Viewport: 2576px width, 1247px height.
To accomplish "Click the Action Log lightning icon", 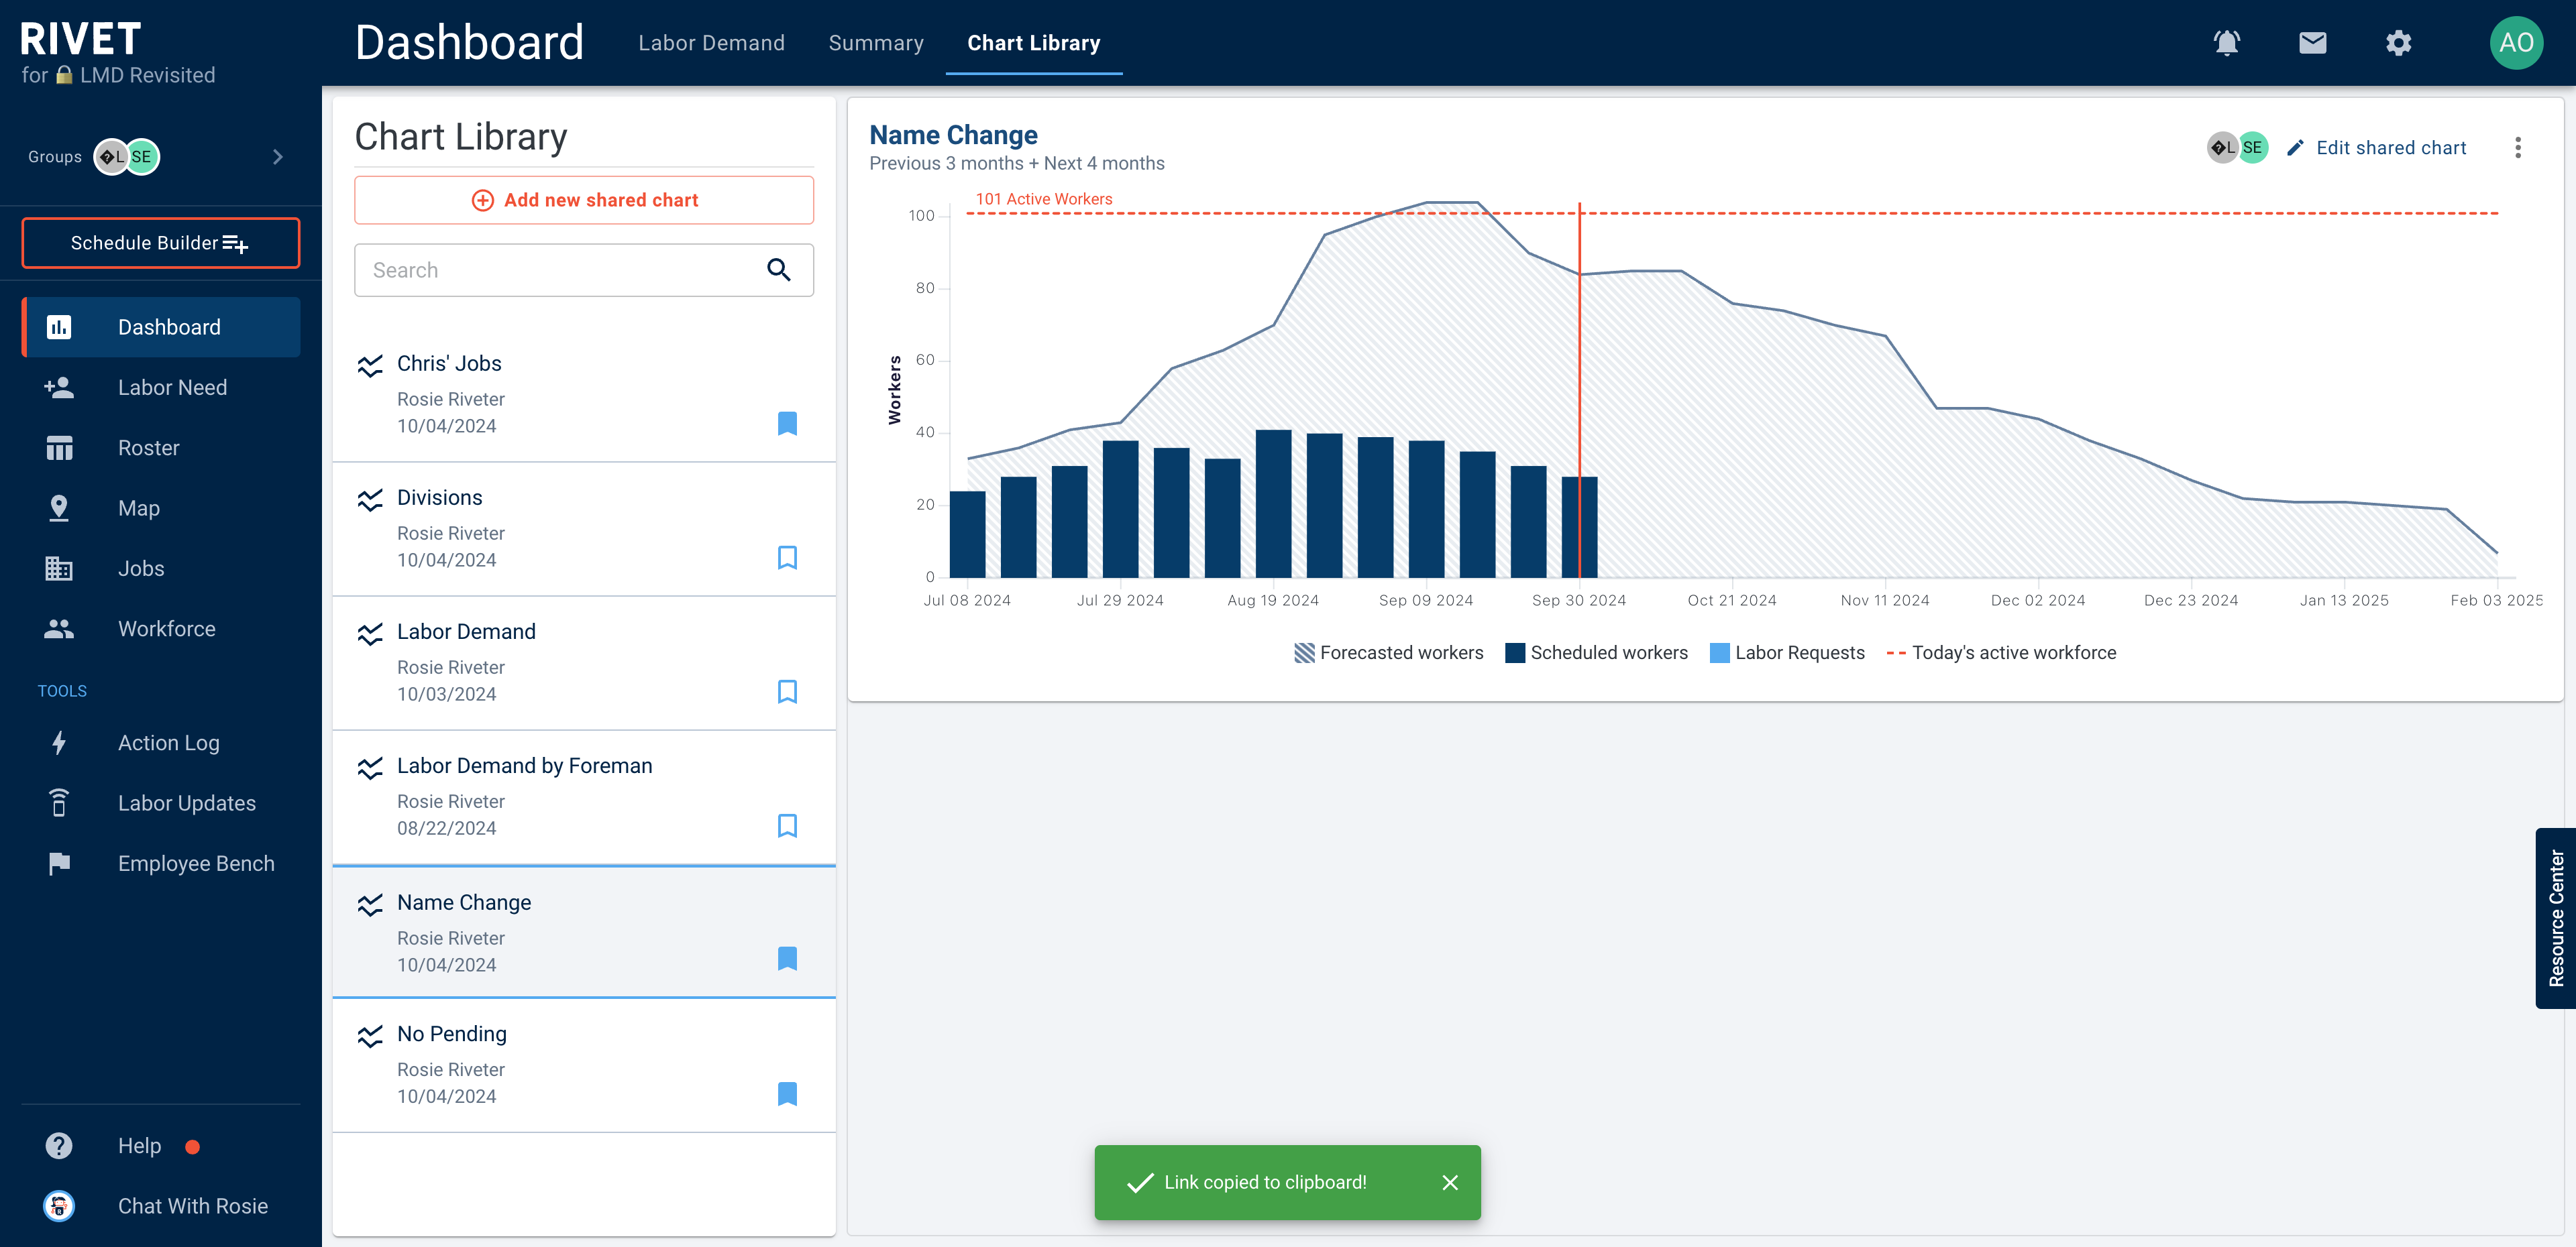I will [x=59, y=742].
